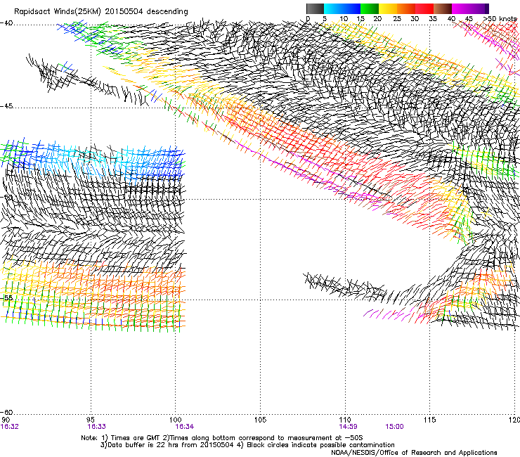Click the -55 latitude axis label
520x457 pixels.
(x=7, y=297)
